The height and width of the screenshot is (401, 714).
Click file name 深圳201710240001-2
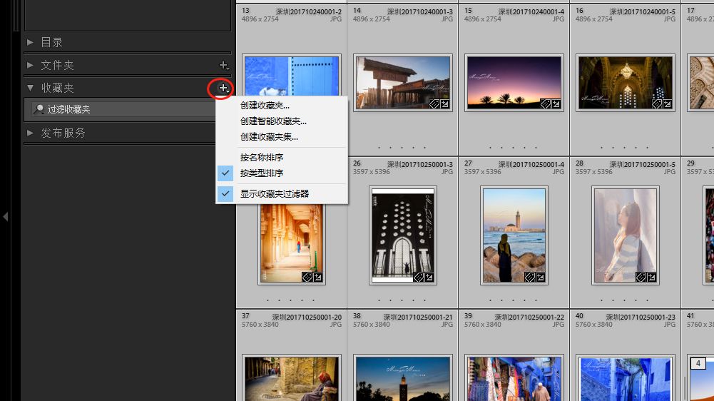pyautogui.click(x=309, y=11)
